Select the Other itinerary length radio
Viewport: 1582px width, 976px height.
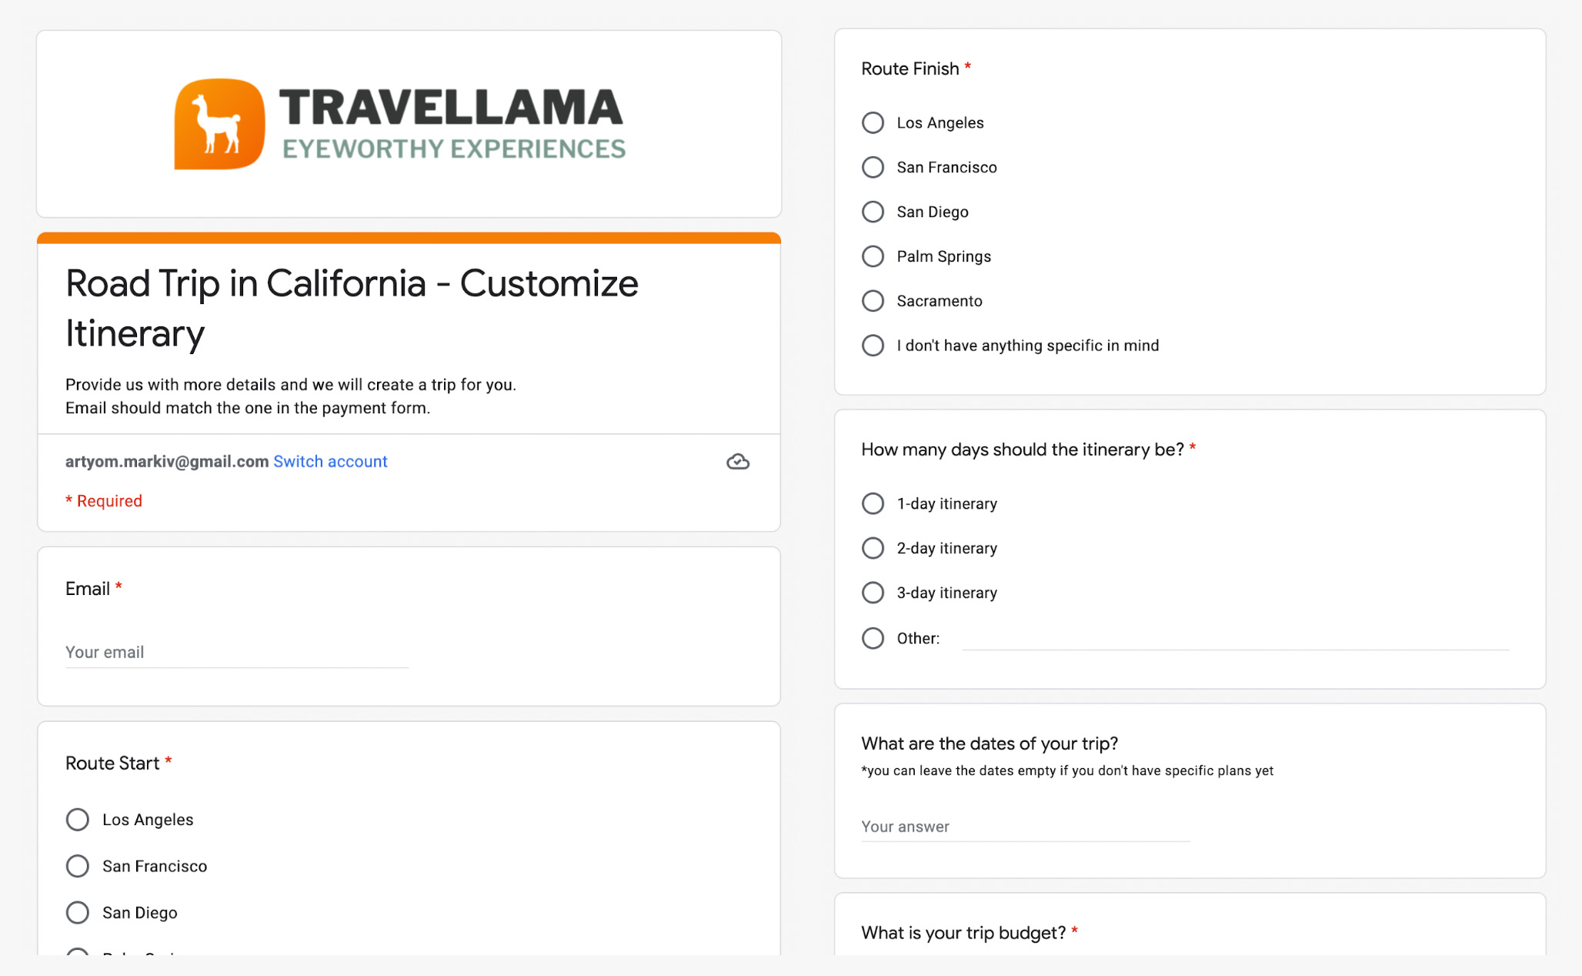pyautogui.click(x=873, y=639)
